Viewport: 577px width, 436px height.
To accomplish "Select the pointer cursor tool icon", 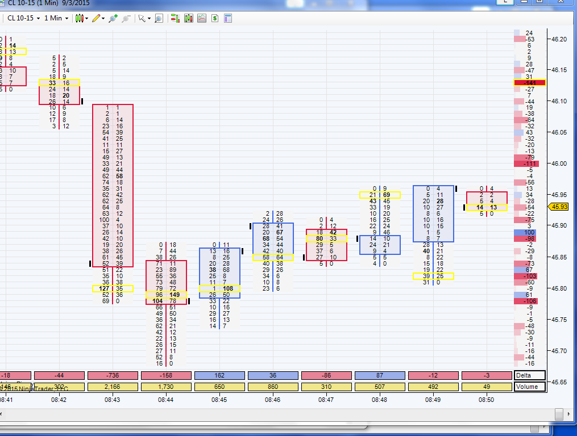I will click(142, 18).
